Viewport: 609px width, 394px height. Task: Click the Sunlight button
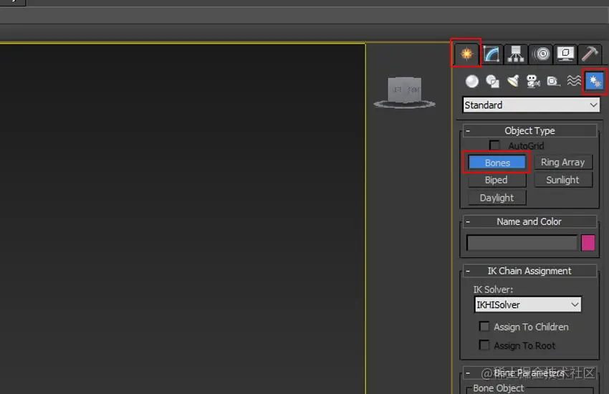click(562, 180)
